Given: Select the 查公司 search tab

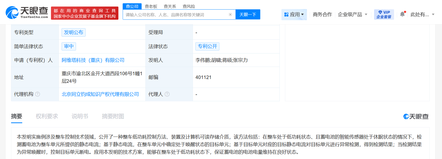Looking at the screenshot, I should coord(132,6).
